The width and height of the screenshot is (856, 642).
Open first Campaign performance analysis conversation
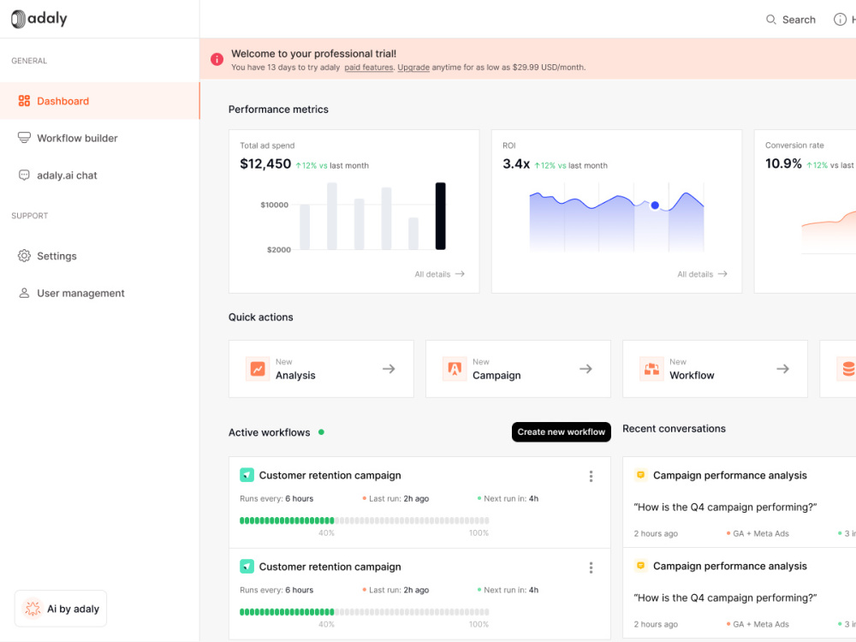(x=740, y=502)
